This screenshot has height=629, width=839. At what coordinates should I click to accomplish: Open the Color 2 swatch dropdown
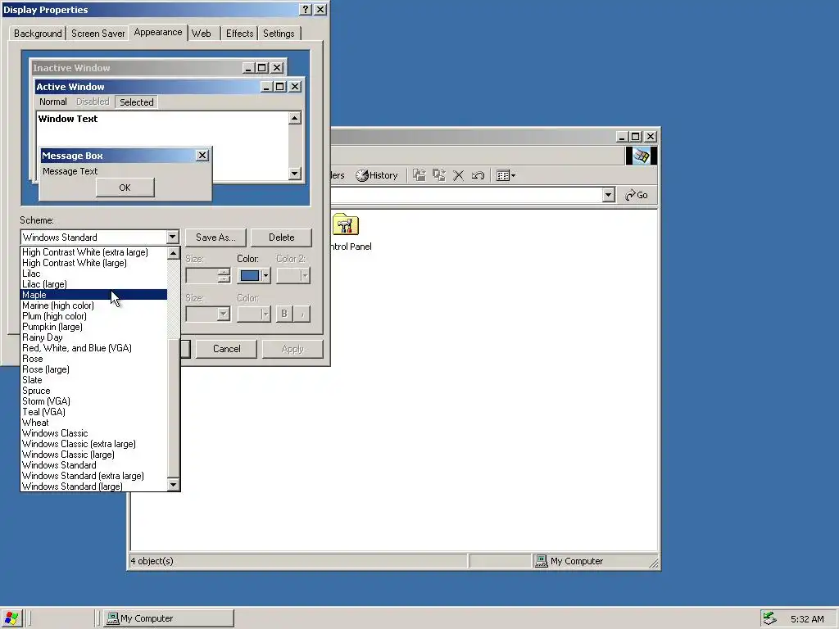point(293,275)
